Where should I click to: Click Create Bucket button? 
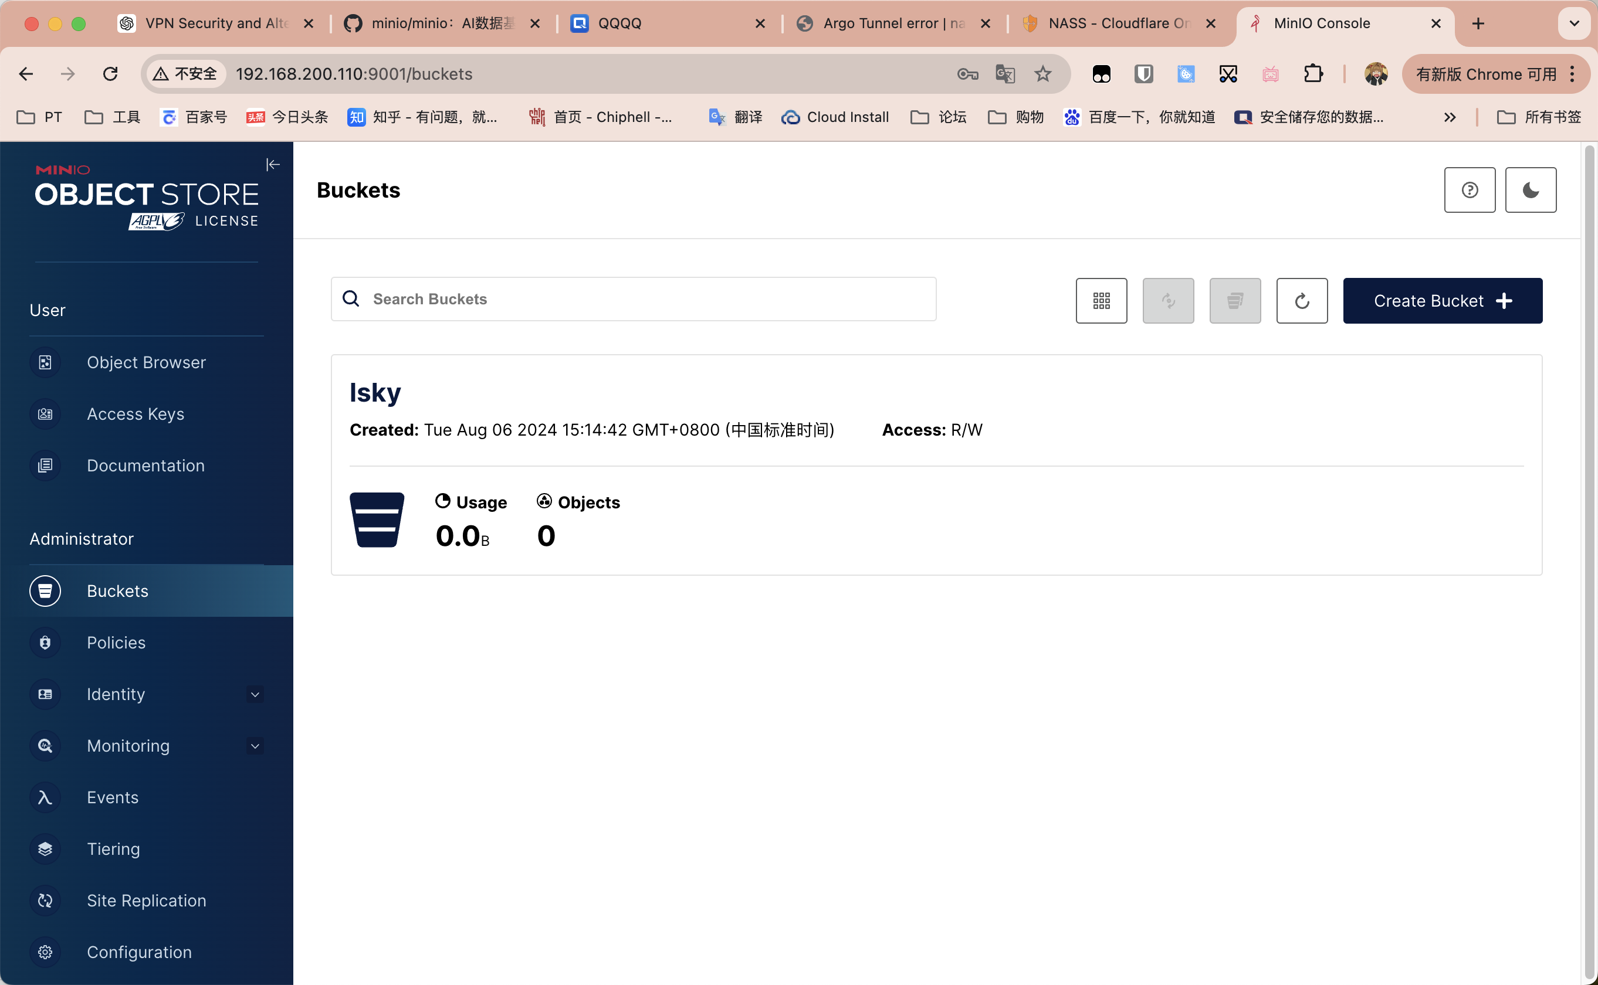tap(1443, 300)
